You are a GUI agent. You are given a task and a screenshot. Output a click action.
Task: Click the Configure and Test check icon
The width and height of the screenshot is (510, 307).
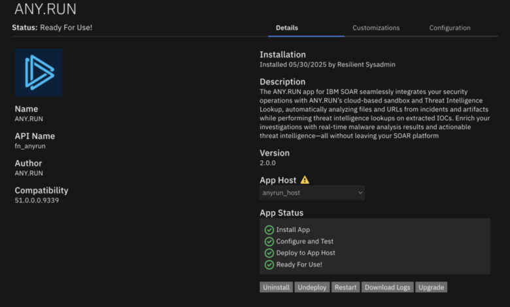point(269,242)
